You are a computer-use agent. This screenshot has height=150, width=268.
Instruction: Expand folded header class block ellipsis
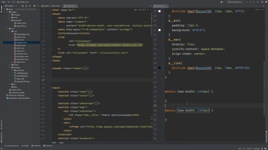coord(85,68)
